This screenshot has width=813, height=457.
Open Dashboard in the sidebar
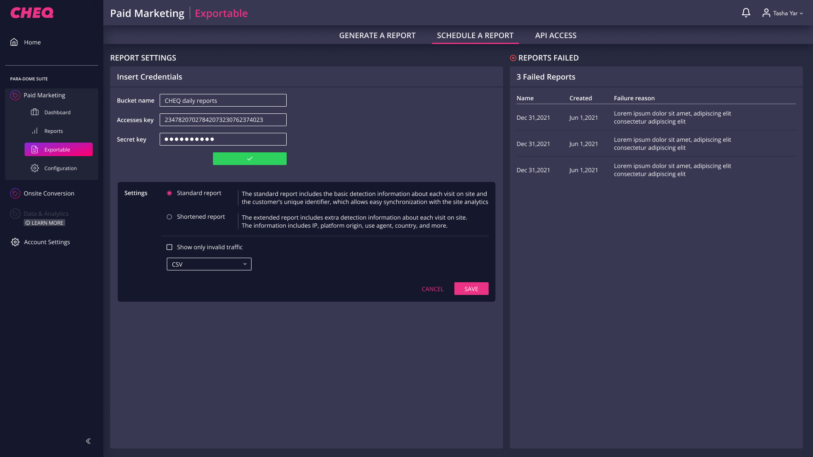coord(58,112)
